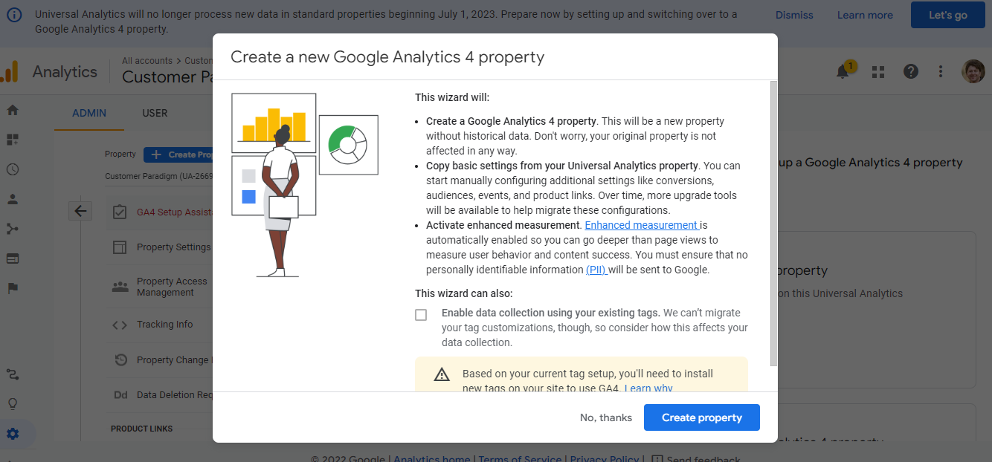Select the flag icon in the sidebar

click(12, 287)
